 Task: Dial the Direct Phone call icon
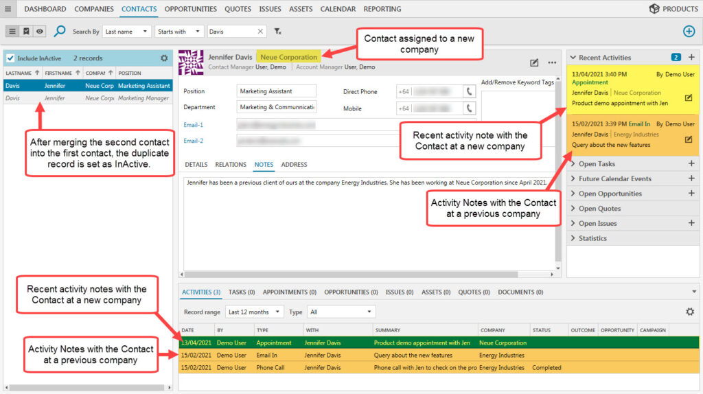click(470, 91)
